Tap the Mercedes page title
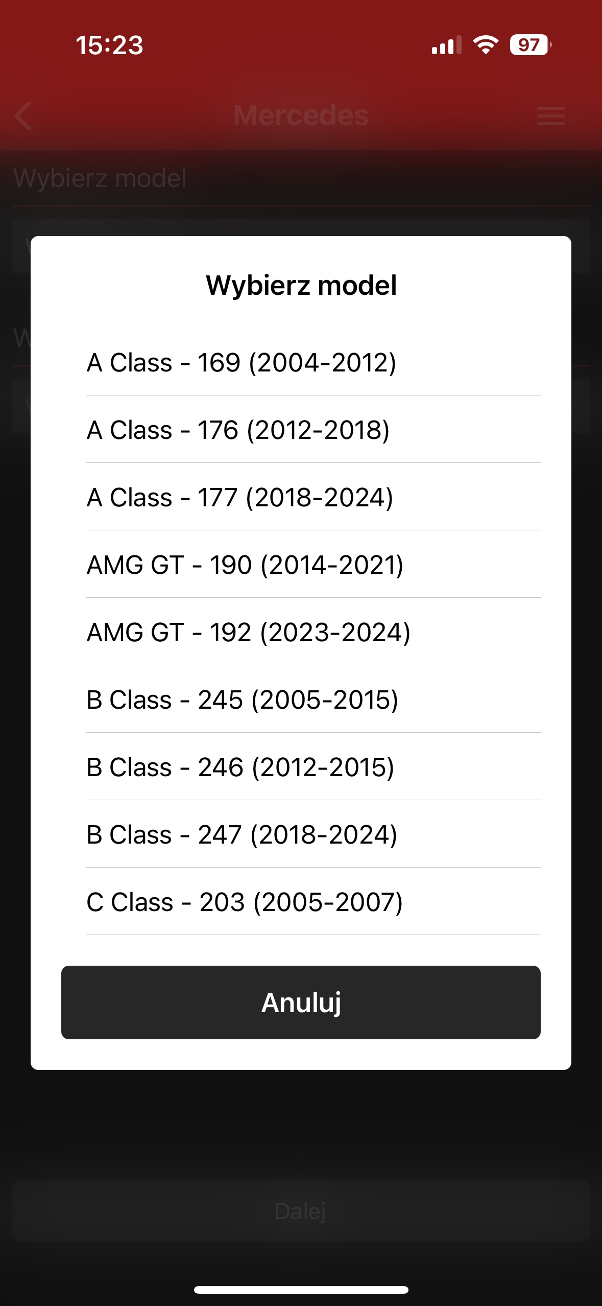 pyautogui.click(x=301, y=115)
